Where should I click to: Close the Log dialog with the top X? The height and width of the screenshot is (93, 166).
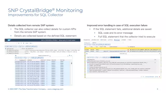click(160, 54)
